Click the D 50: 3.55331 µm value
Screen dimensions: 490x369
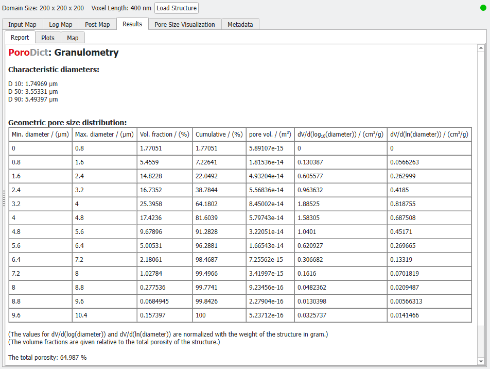pos(33,92)
